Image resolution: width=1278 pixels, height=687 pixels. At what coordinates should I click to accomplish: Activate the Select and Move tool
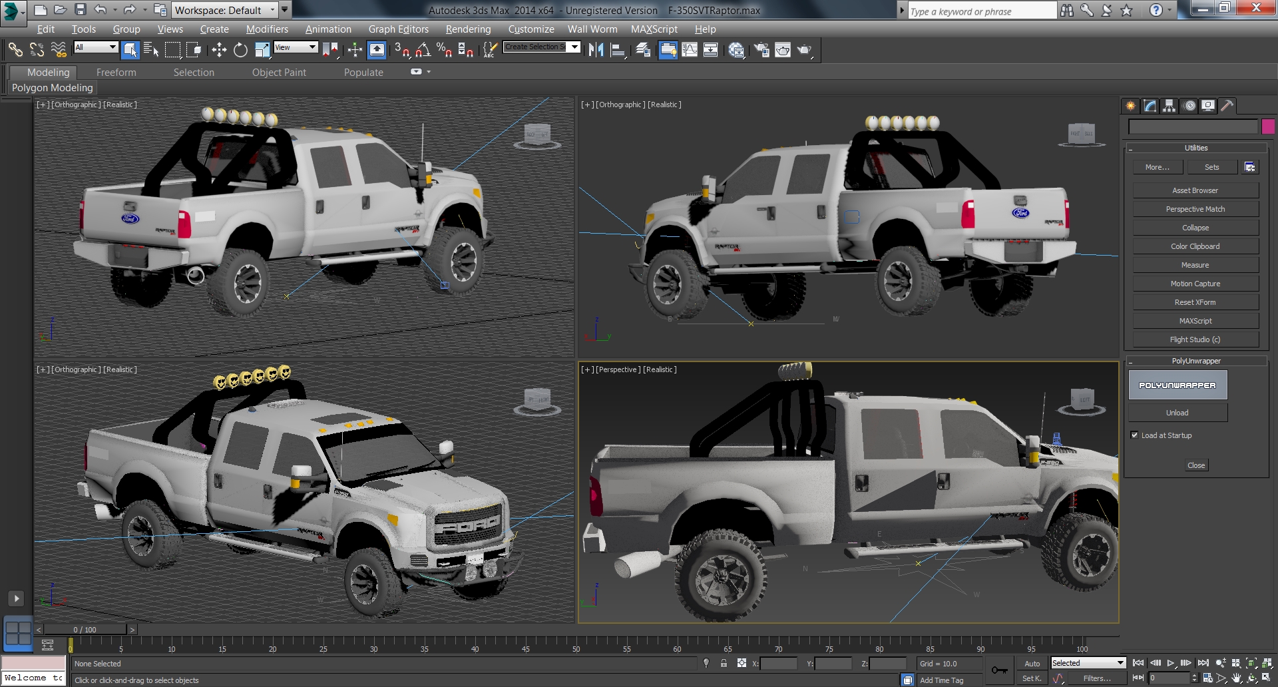pos(219,49)
